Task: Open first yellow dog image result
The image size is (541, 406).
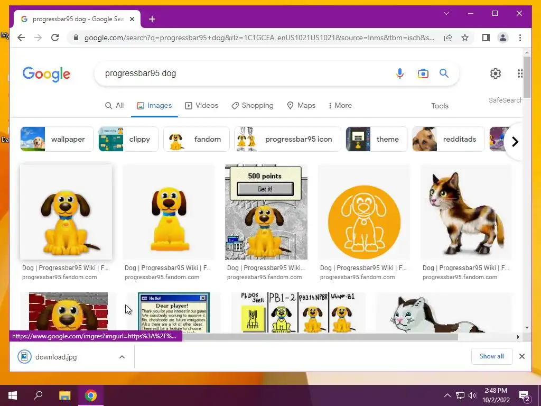Action: pos(66,212)
